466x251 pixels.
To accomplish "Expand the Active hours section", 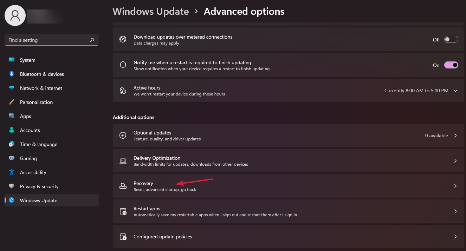I will point(455,90).
